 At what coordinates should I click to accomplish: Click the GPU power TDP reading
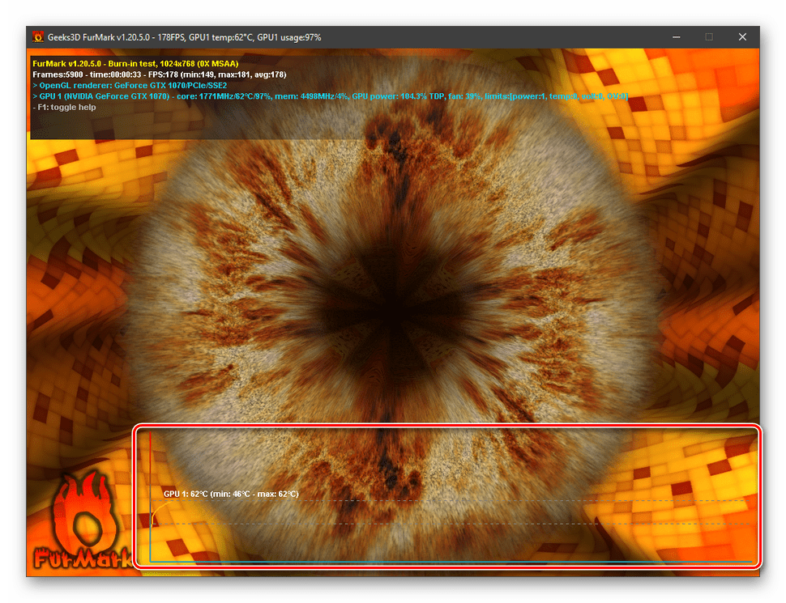tap(399, 96)
